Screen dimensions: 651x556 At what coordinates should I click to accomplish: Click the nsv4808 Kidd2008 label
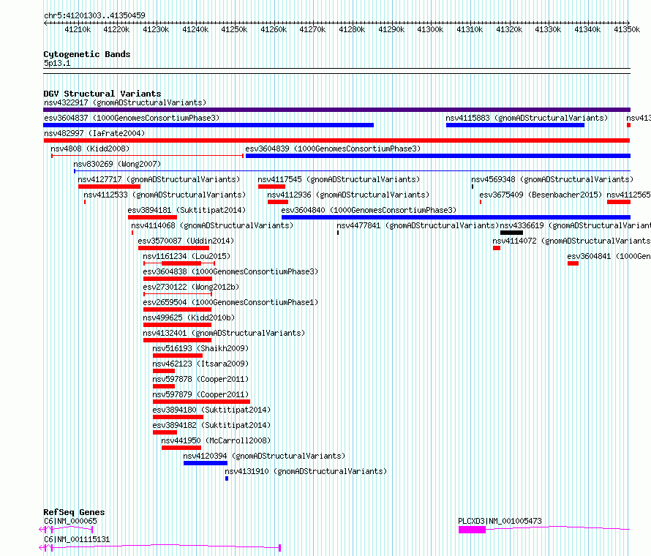pos(90,149)
